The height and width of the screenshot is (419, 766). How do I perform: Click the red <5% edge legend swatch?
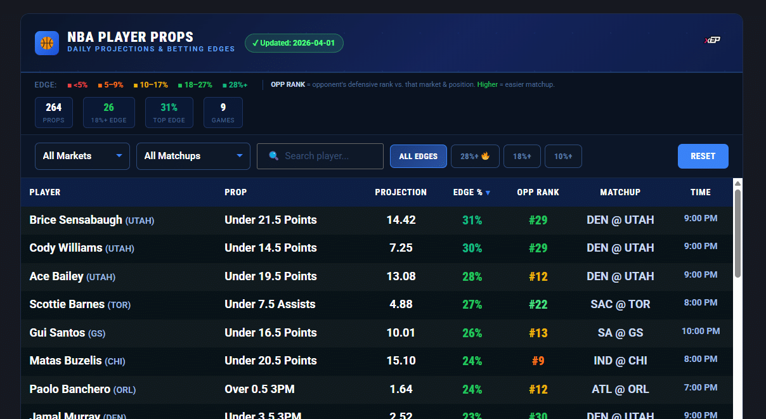[x=70, y=85]
